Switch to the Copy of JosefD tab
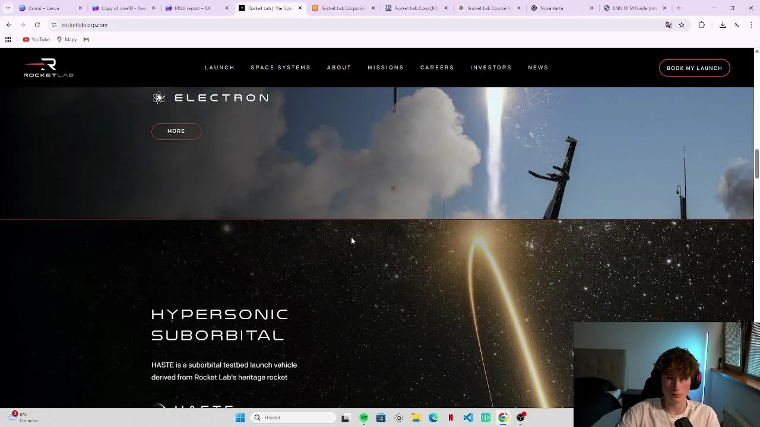 pyautogui.click(x=123, y=8)
